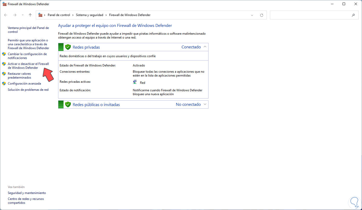Click shield icon beside Configuración avanzada

click(4, 84)
